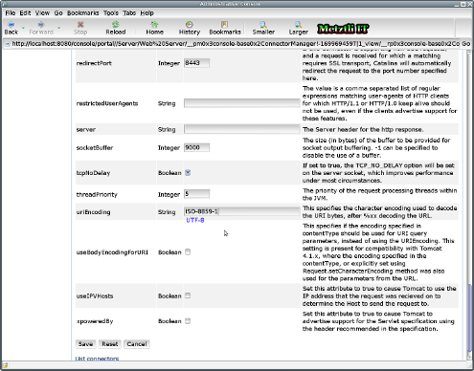Follow the List connectors link
474x371 pixels.
click(x=97, y=359)
